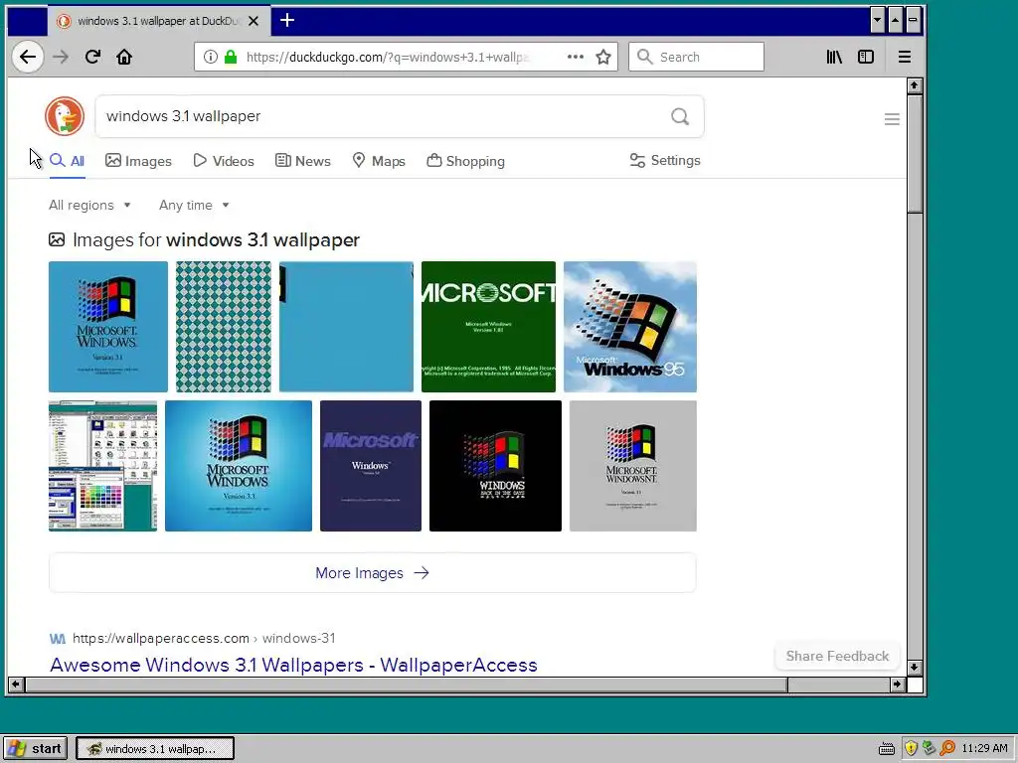Expand the Any time filter dropdown

194,205
